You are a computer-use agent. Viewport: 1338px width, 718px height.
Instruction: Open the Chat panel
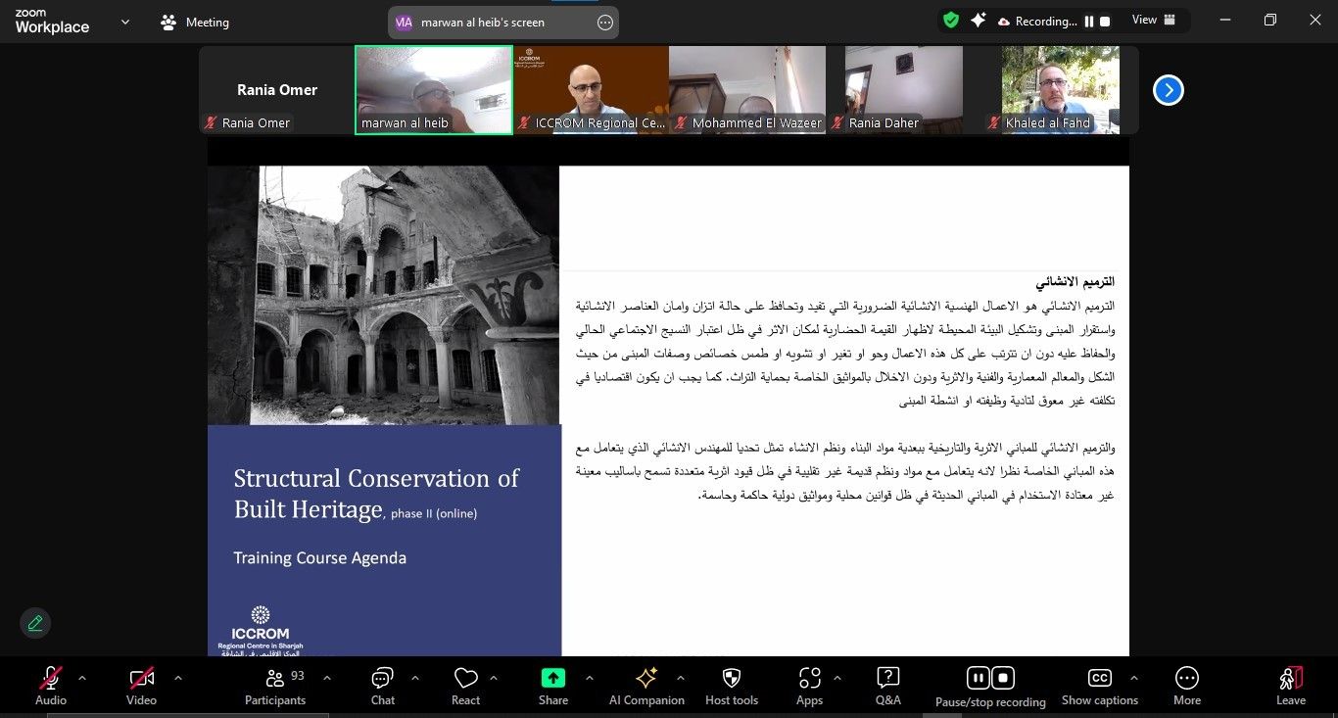coord(382,685)
